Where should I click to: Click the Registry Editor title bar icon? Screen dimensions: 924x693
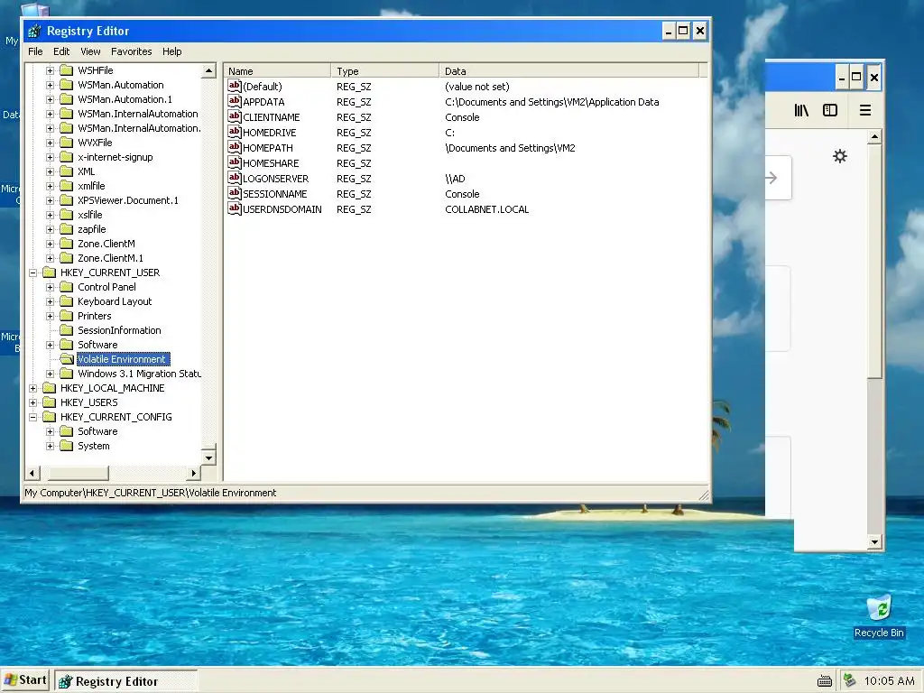(x=35, y=32)
